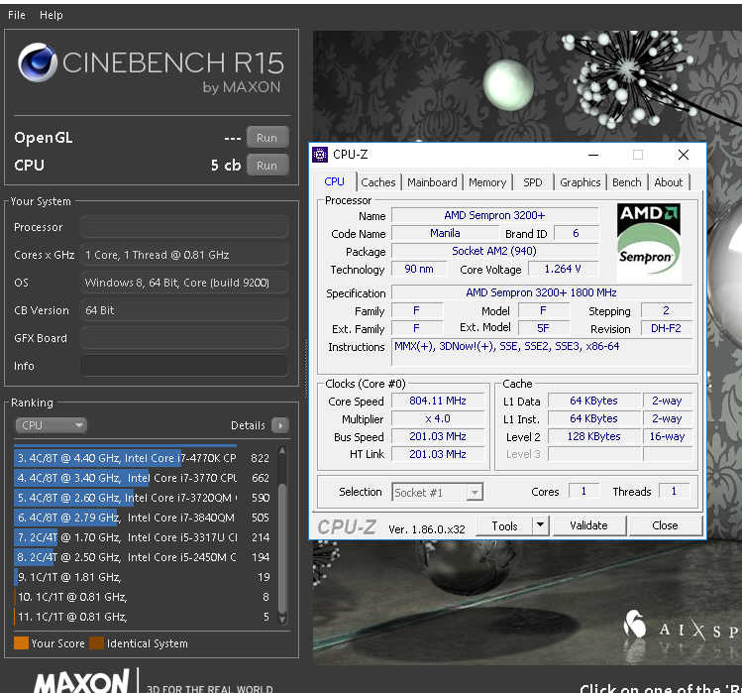Image resolution: width=742 pixels, height=693 pixels.
Task: Run the OpenGL benchmark
Action: [266, 138]
